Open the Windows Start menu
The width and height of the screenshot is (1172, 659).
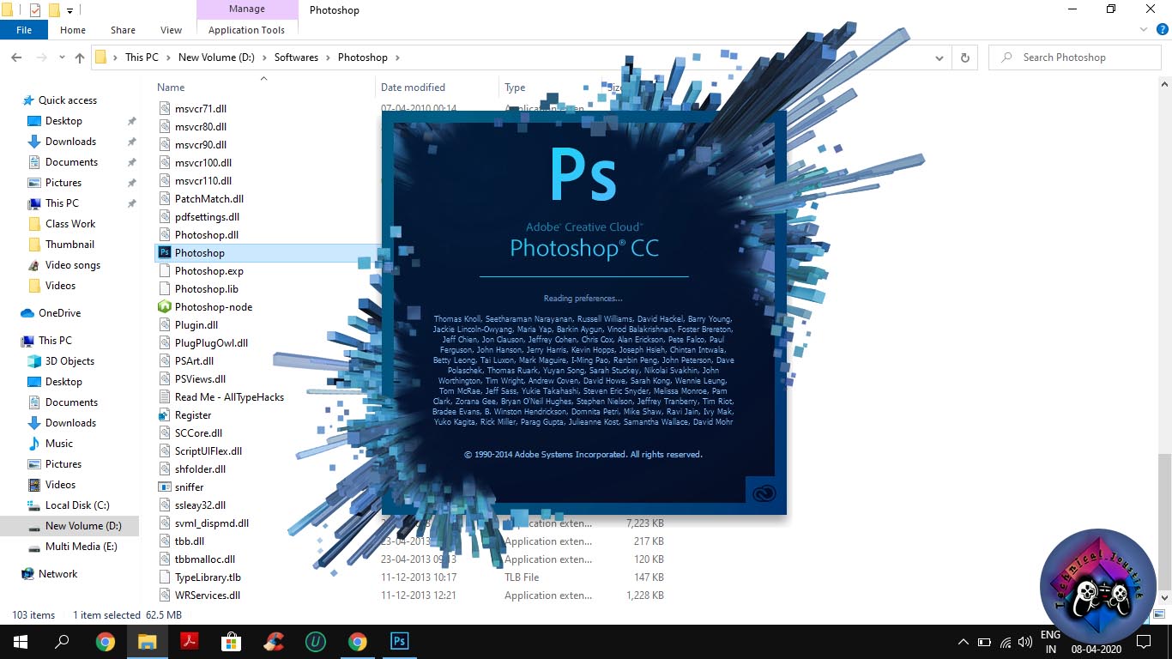(20, 642)
